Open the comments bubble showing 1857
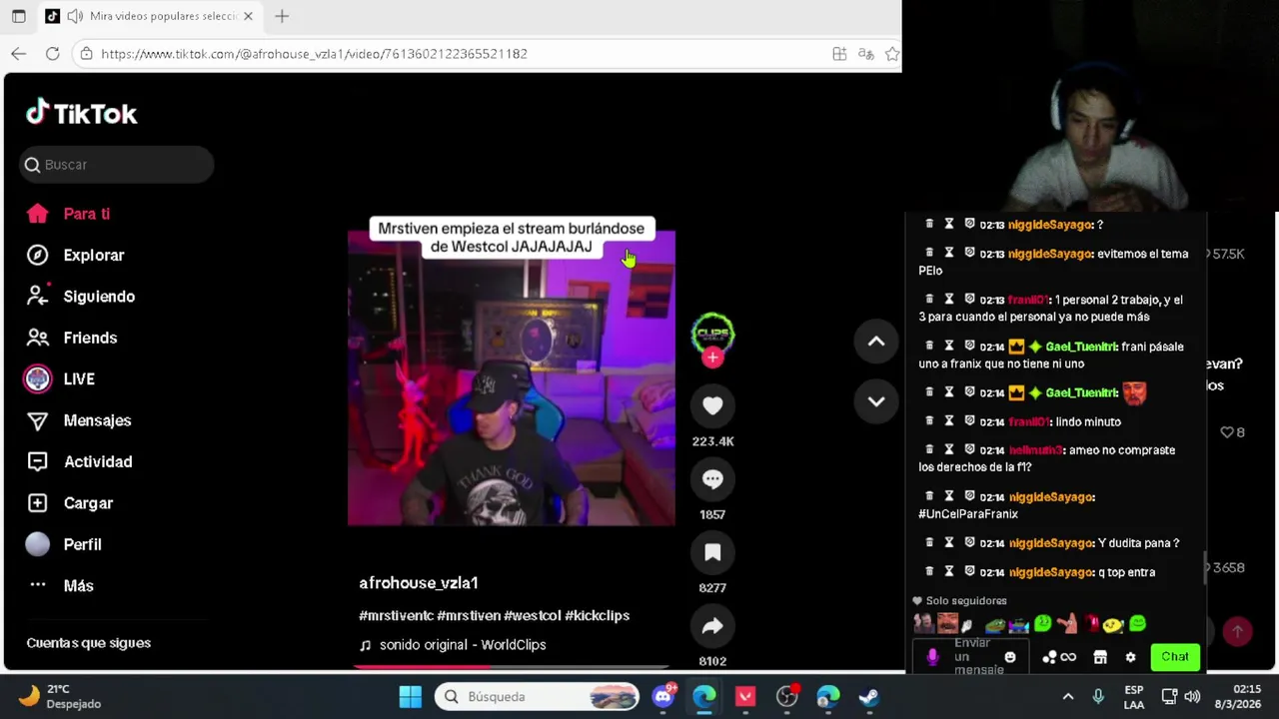 coord(712,479)
